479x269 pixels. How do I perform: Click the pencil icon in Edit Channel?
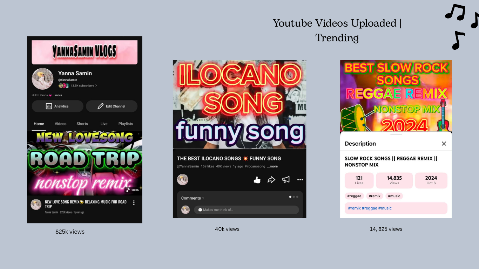pyautogui.click(x=100, y=106)
